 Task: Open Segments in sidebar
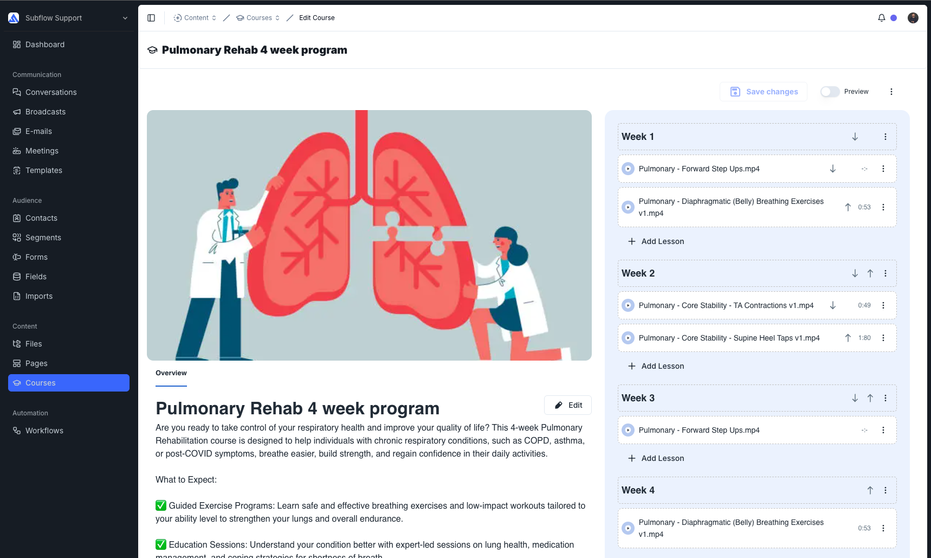pyautogui.click(x=69, y=238)
